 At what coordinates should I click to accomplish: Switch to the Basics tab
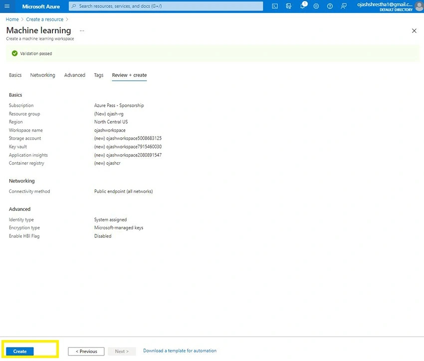(15, 75)
